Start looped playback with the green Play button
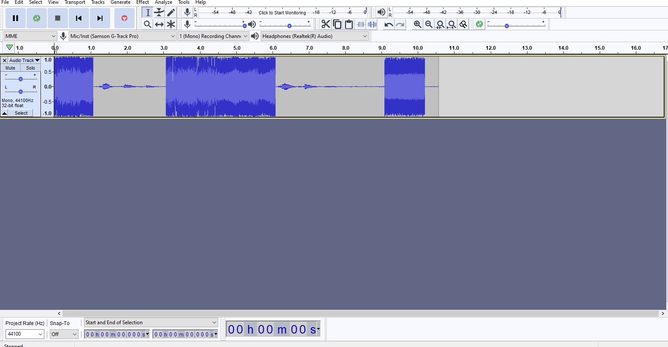The width and height of the screenshot is (668, 347). [37, 18]
